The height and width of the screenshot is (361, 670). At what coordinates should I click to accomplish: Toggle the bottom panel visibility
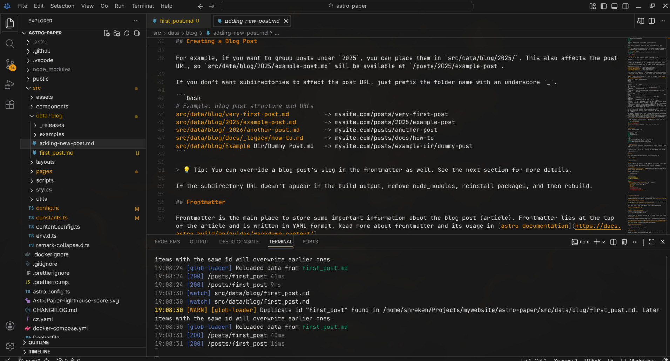[x=614, y=6]
